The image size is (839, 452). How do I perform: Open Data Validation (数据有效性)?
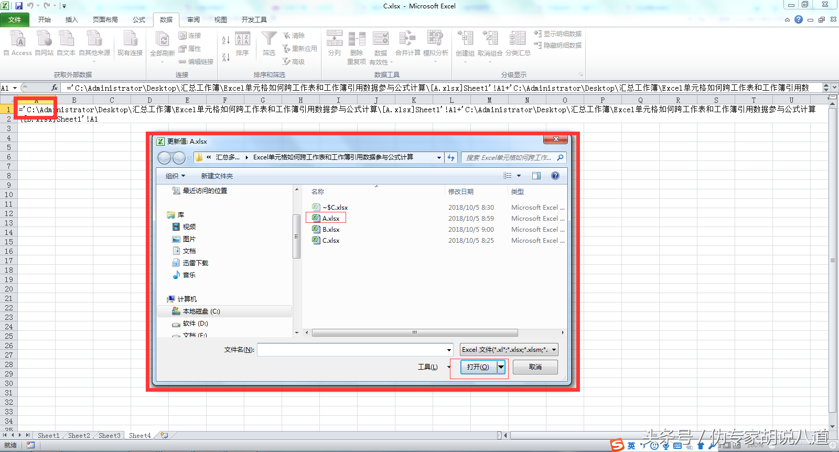click(381, 47)
